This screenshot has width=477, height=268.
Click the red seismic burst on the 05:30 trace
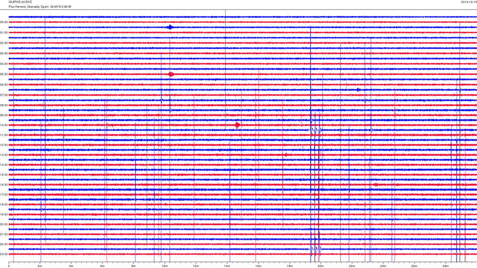click(171, 74)
